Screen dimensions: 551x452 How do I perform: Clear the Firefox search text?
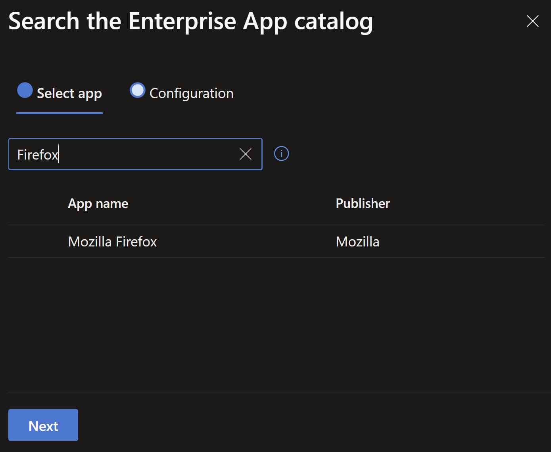tap(246, 154)
